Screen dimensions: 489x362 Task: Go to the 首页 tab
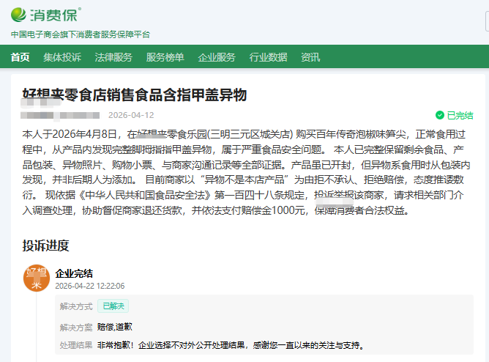click(x=20, y=57)
